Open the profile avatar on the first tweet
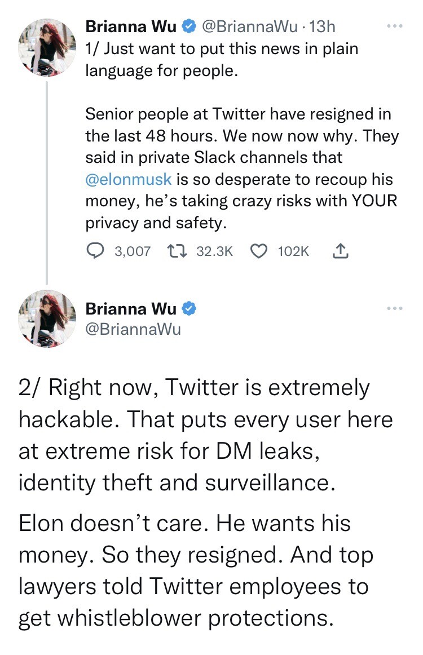Screen dimensions: 423x655 [47, 47]
